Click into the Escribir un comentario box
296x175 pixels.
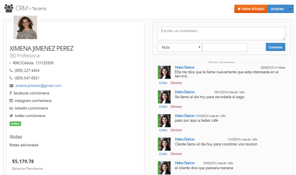coord(221,34)
